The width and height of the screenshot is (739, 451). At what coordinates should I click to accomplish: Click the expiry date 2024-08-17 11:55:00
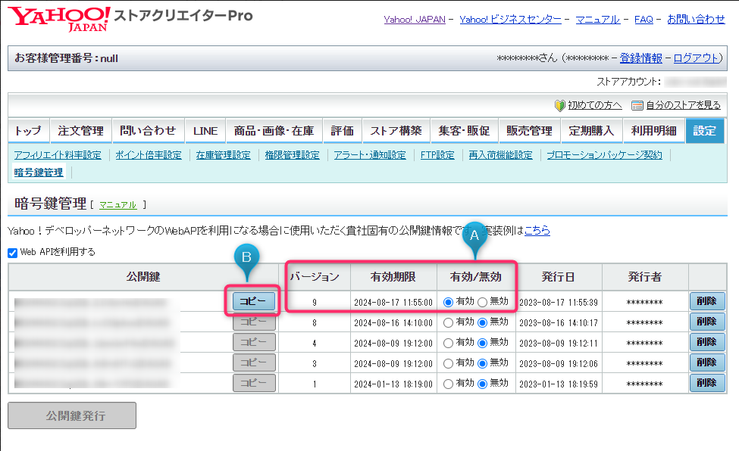click(393, 303)
